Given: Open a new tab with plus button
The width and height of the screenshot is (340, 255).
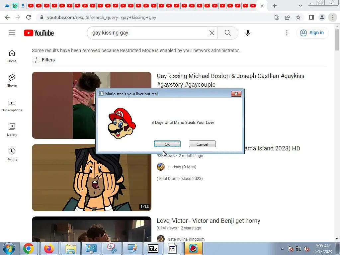Looking at the screenshot, I should point(275,6).
